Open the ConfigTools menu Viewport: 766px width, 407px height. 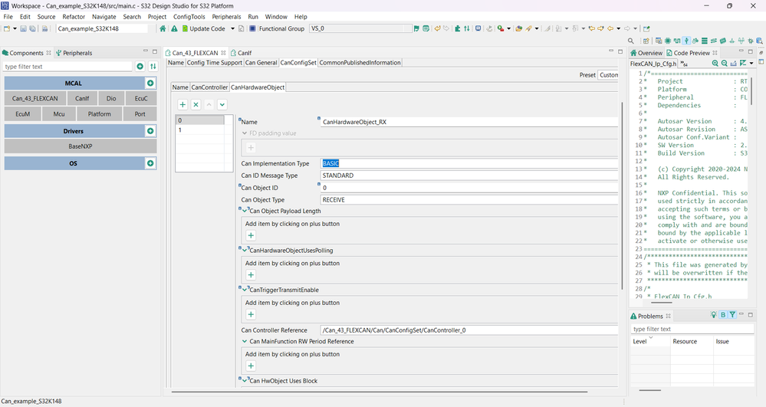tap(189, 17)
